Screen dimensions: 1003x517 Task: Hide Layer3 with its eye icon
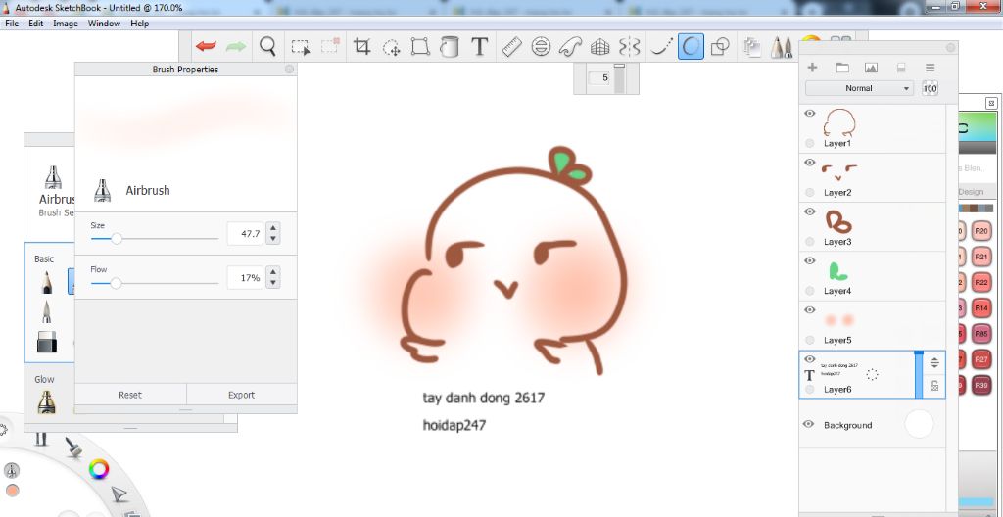pyautogui.click(x=810, y=211)
